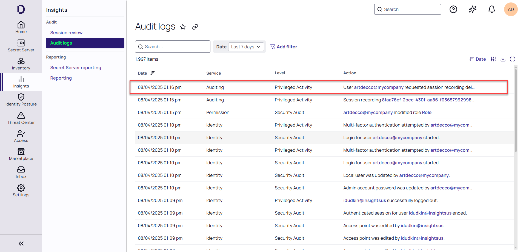Image resolution: width=526 pixels, height=252 pixels.
Task: Open Secret Server reporting
Action: 76,68
